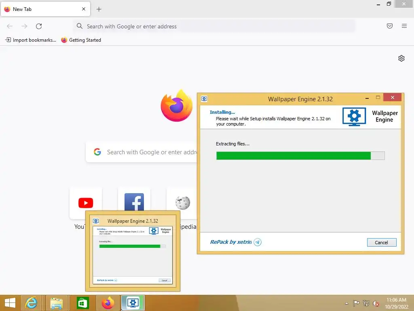Click the Firefox logo on new tab page
The height and width of the screenshot is (311, 414).
tap(177, 106)
